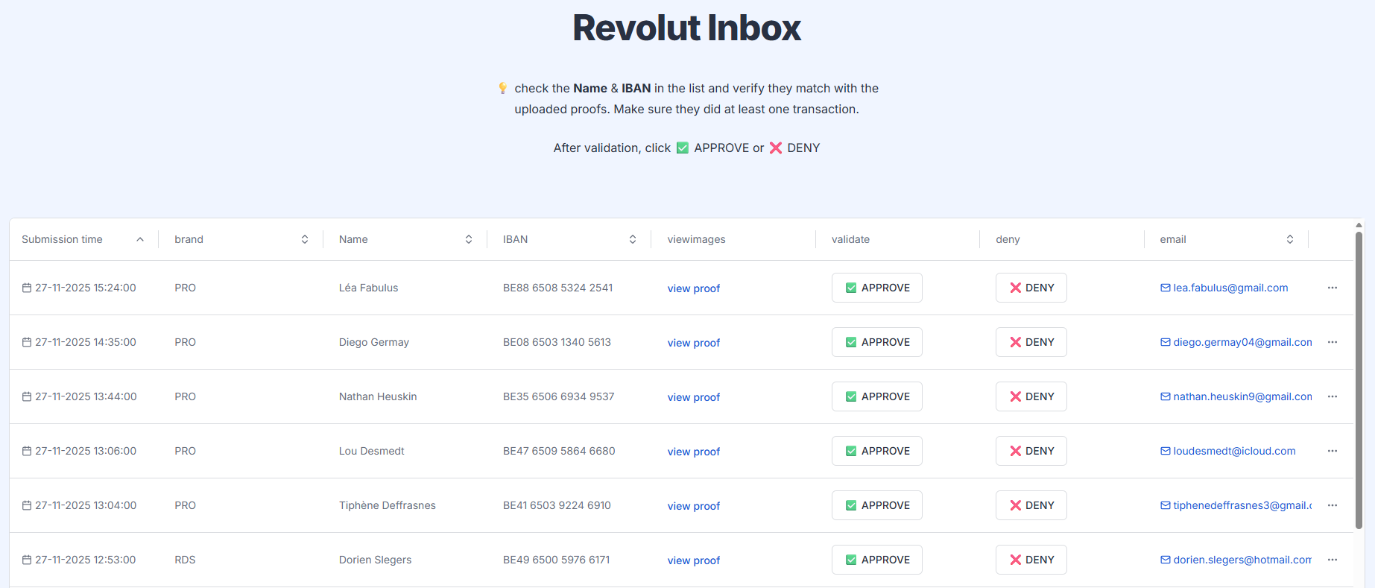Open the three-dot menu for Léa Fabulus row
Screen dimensions: 1375x588
click(1332, 288)
